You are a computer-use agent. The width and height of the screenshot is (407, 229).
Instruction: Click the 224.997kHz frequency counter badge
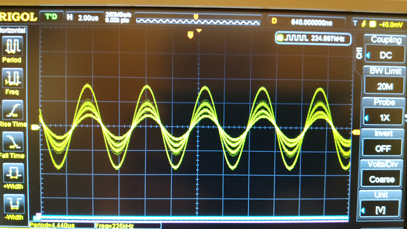(x=313, y=38)
